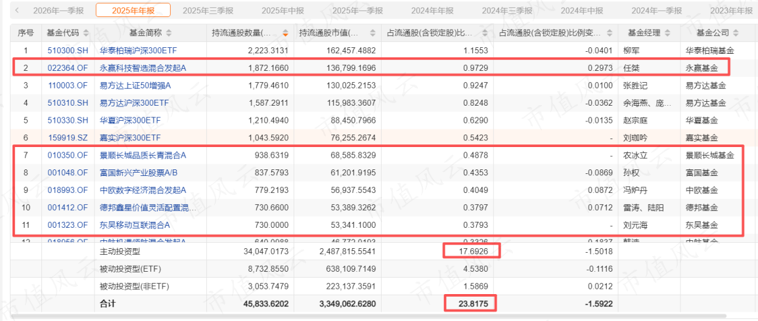Viewport: 758px width, 321px height.
Task: Switch to the 2025年中报 report tab
Action: click(283, 10)
